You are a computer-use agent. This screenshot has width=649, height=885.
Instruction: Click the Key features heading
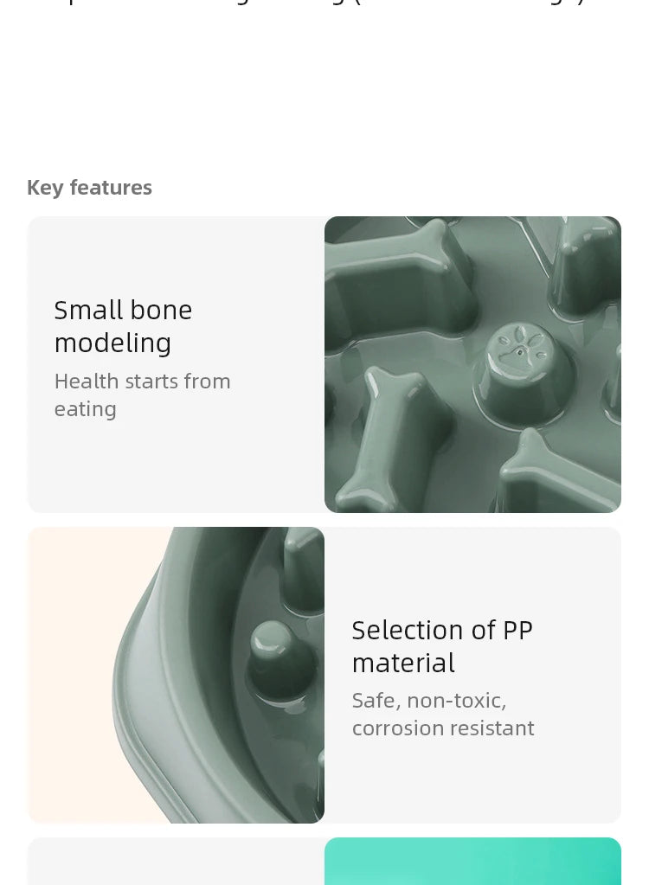pyautogui.click(x=89, y=188)
